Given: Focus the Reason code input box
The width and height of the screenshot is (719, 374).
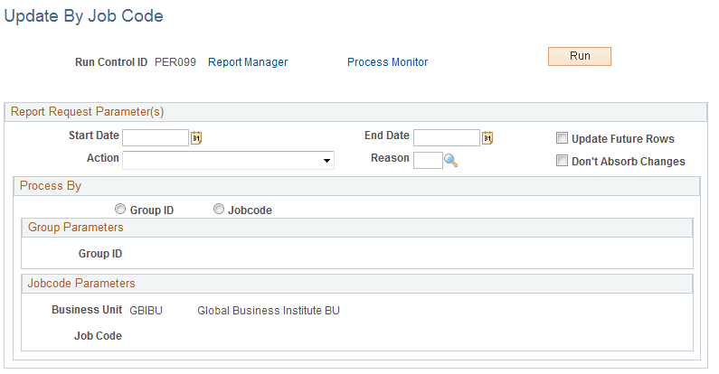Looking at the screenshot, I should pos(428,160).
